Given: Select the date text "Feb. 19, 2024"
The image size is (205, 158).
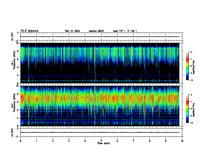Looking at the screenshot, I should click(72, 31).
